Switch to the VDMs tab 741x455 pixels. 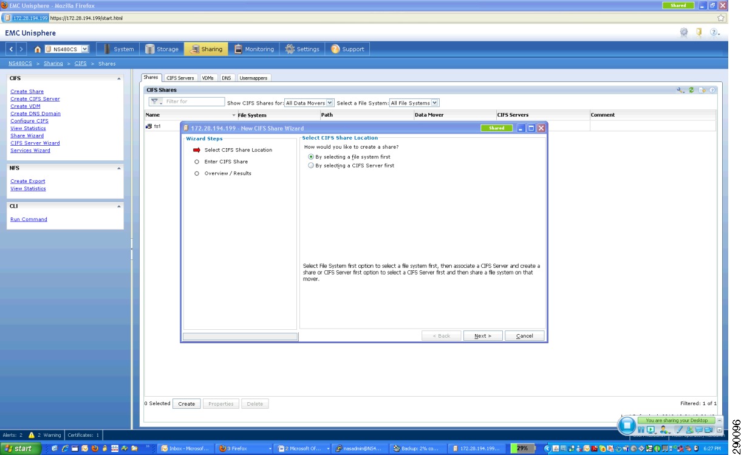click(x=208, y=78)
